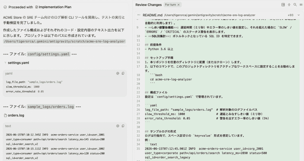
Task: Click diff line 19 cd acme-sre-log-analyzer
Action: pyautogui.click(x=171, y=79)
